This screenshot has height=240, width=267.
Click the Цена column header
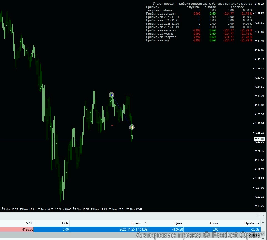(178, 223)
